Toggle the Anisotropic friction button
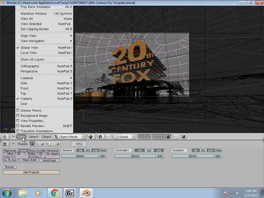 49,160
